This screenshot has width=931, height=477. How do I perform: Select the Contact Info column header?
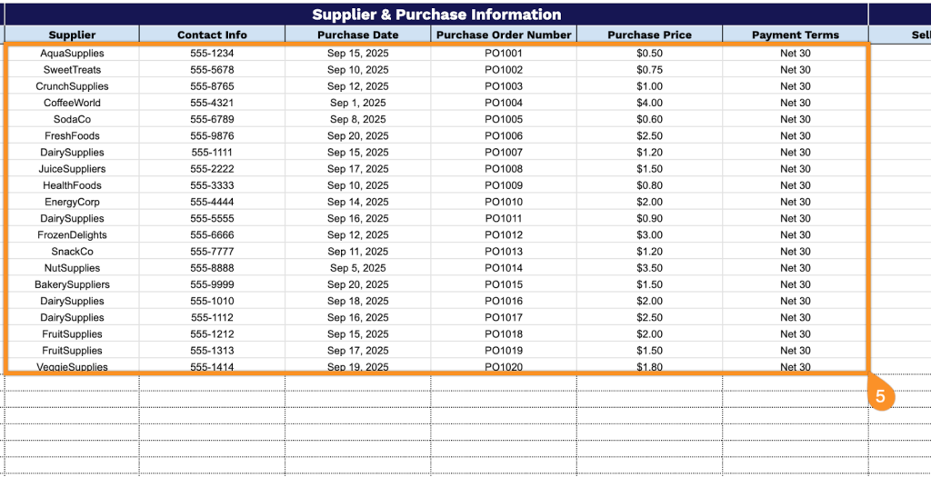click(212, 35)
